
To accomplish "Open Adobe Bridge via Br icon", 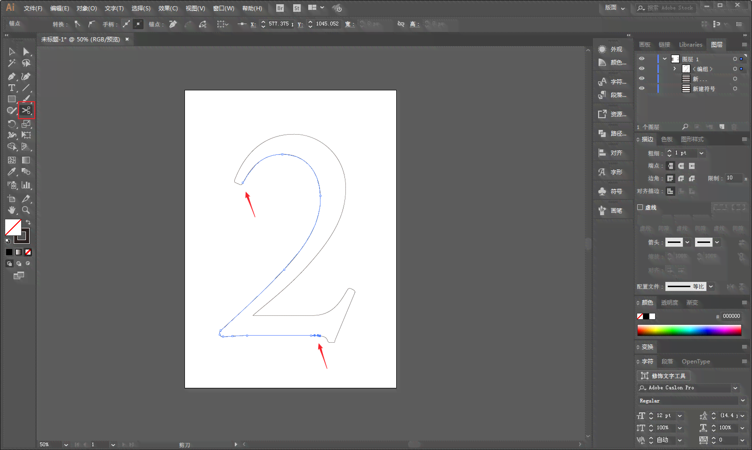I will (280, 8).
